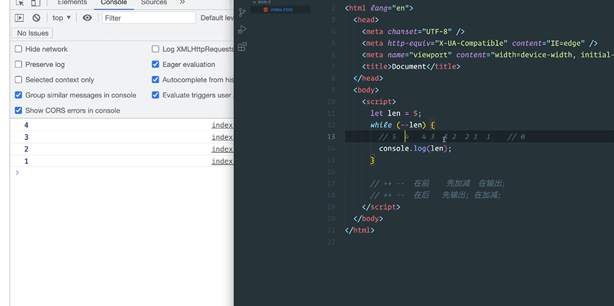Click the opening <script> tag line
Viewport: 614px width, 306px height.
[x=379, y=101]
